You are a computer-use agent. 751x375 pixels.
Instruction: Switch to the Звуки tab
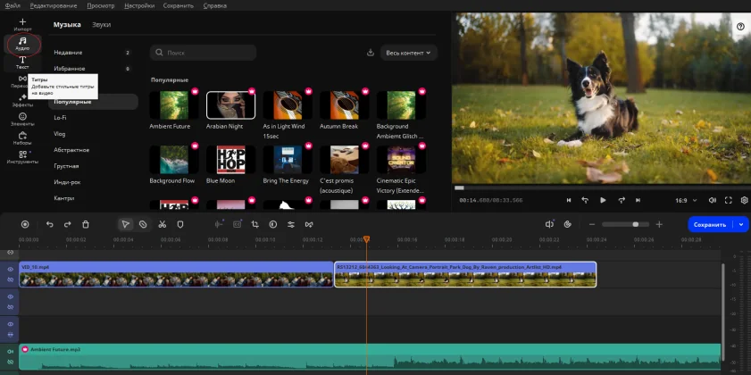[102, 25]
